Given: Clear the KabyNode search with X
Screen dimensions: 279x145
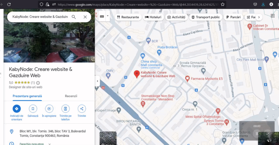Looking at the screenshot, I should tap(85, 17).
